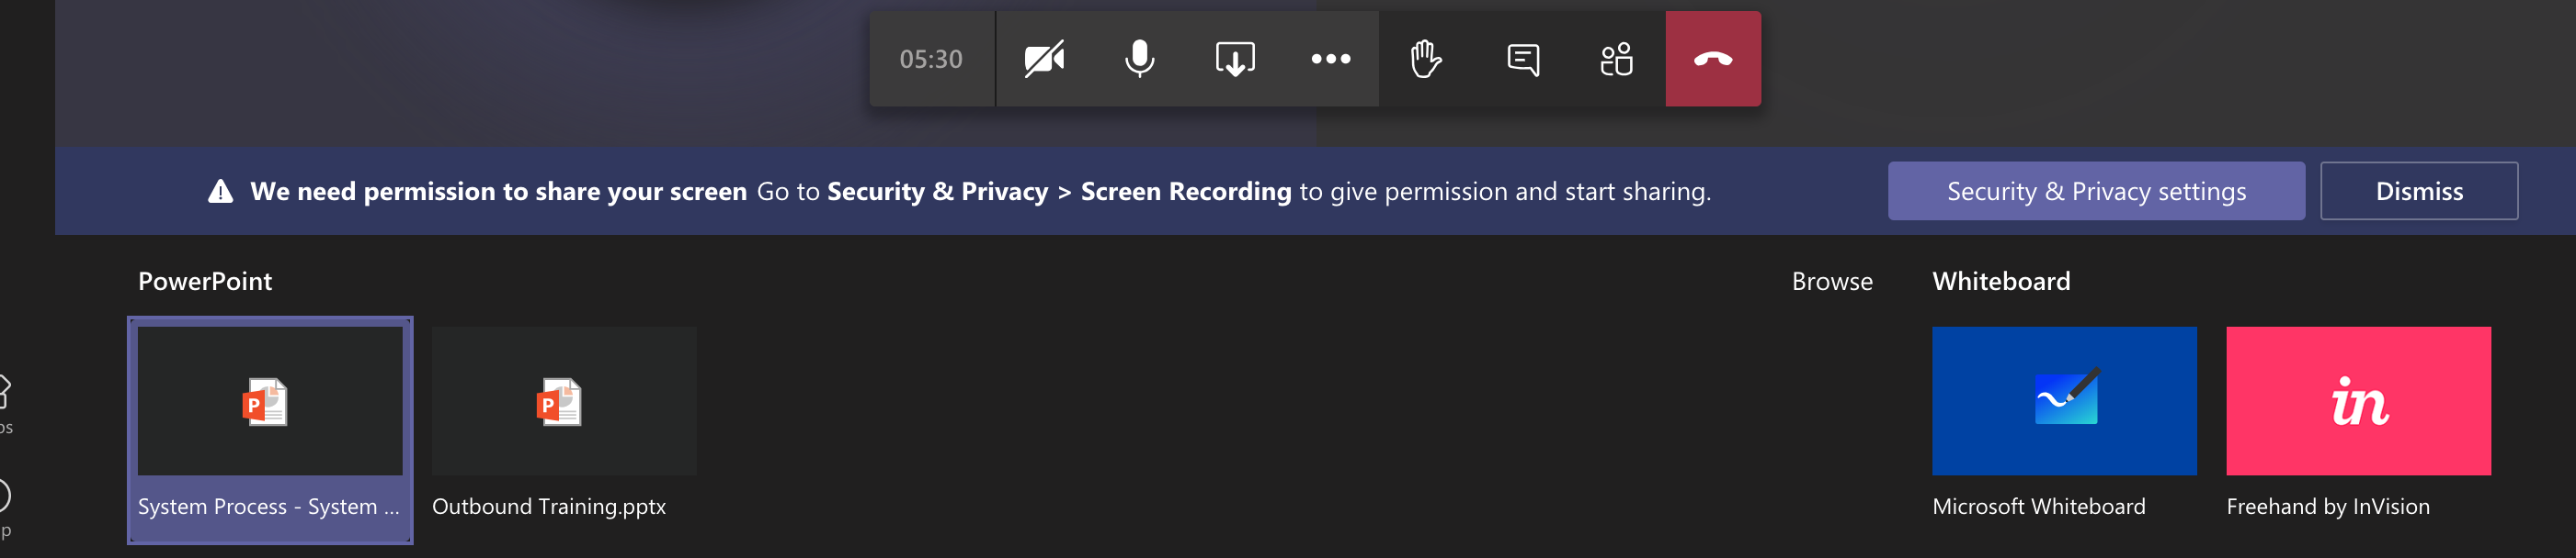Click the Whiteboard section heading
Viewport: 2576px width, 558px height.
click(x=2001, y=282)
